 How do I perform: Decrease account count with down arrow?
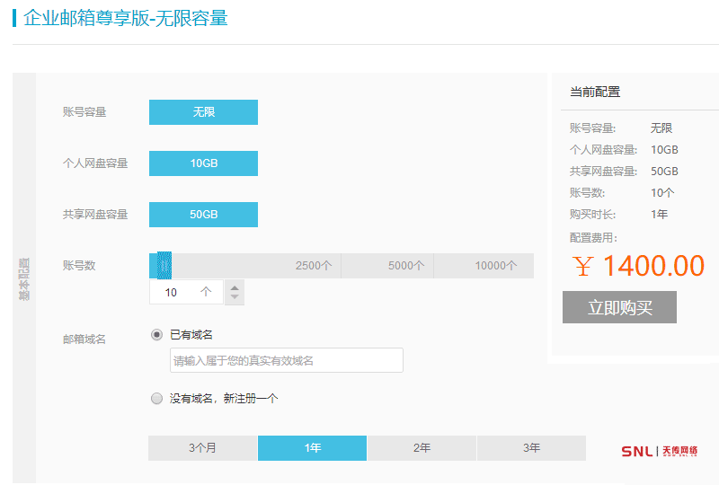click(235, 297)
